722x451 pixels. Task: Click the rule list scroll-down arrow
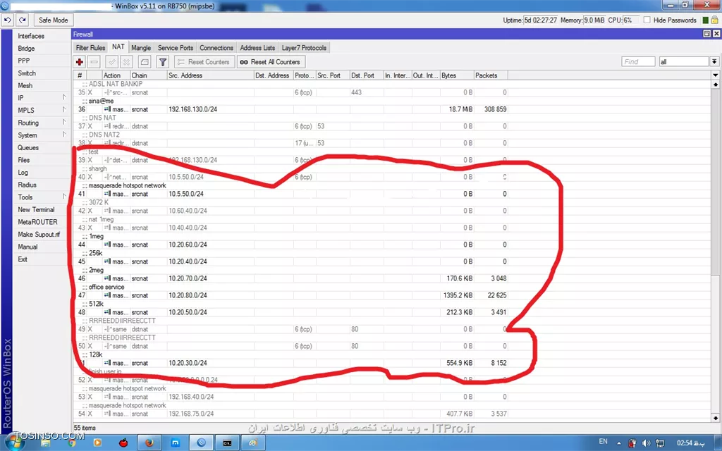[x=716, y=418]
